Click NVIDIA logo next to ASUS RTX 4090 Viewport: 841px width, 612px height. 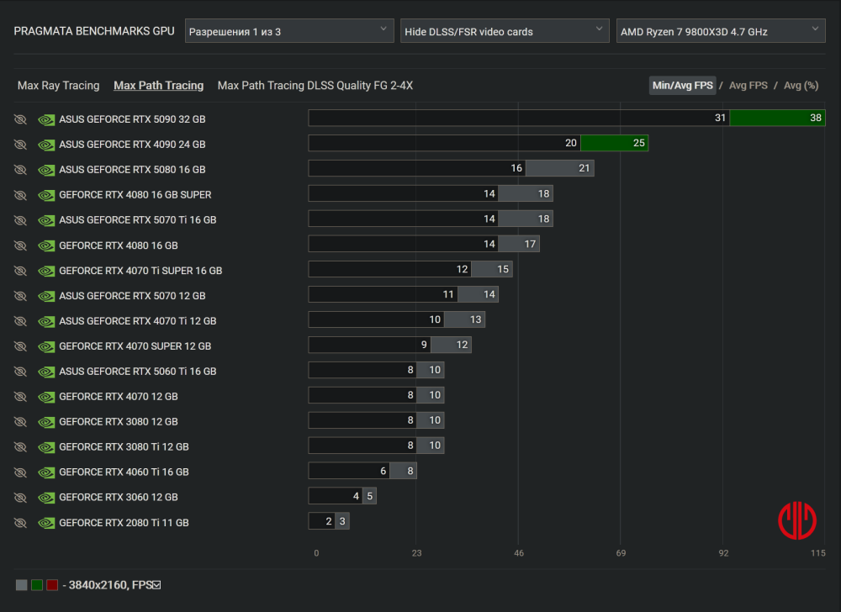click(46, 145)
